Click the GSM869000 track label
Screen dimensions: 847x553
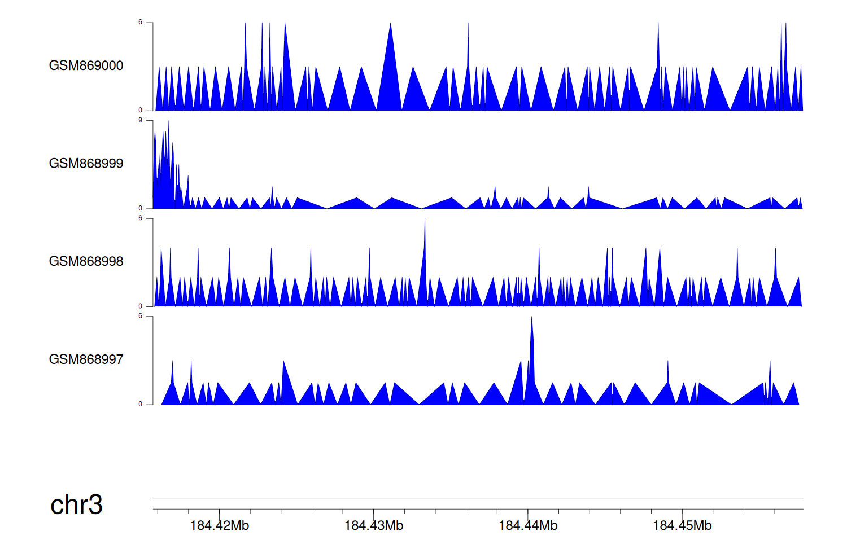point(86,65)
